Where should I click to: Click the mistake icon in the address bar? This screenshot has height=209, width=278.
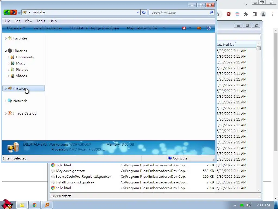(24, 12)
